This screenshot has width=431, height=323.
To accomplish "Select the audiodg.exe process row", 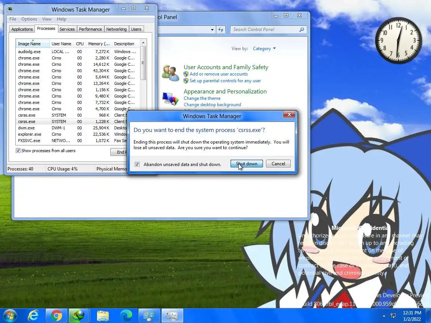I will click(x=77, y=52).
